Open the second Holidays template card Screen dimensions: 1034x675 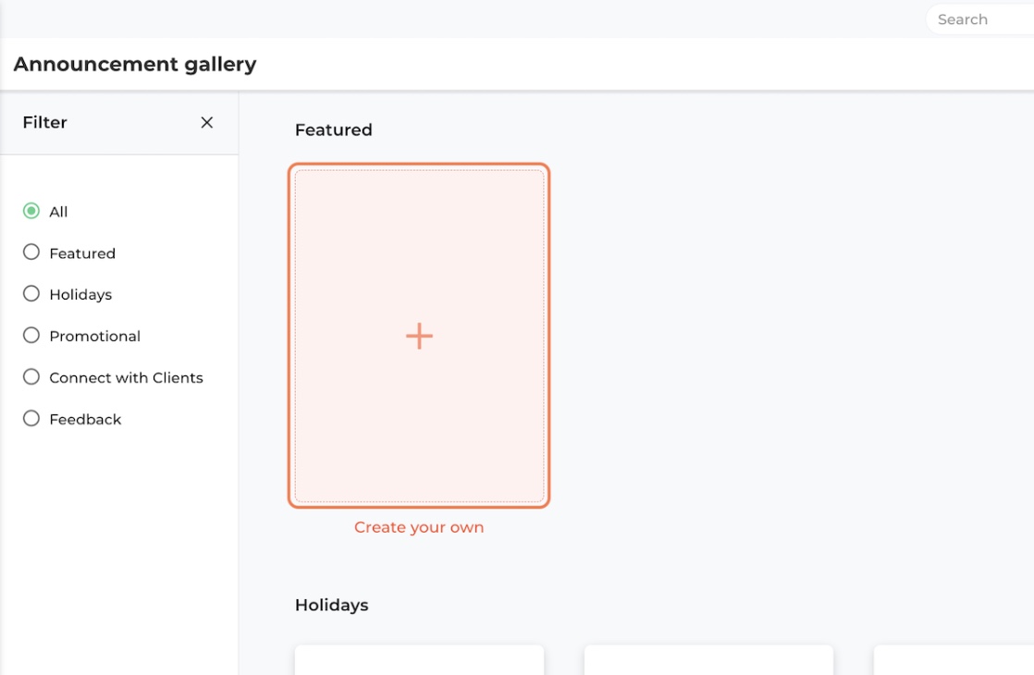pos(708,660)
